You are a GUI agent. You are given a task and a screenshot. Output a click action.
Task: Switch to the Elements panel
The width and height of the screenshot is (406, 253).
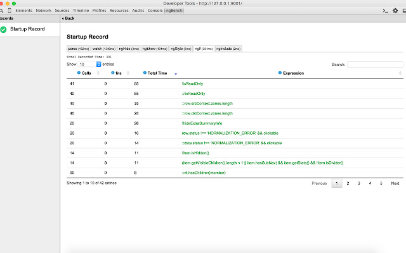[x=23, y=11]
